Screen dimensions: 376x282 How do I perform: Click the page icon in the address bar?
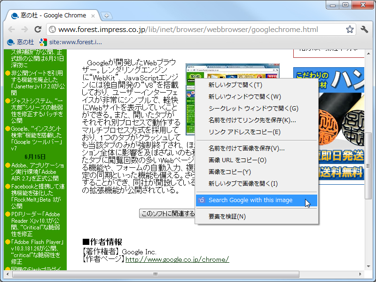click(x=52, y=29)
